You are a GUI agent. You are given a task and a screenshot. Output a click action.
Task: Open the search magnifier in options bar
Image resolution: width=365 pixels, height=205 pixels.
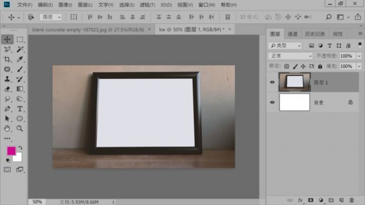(328, 17)
